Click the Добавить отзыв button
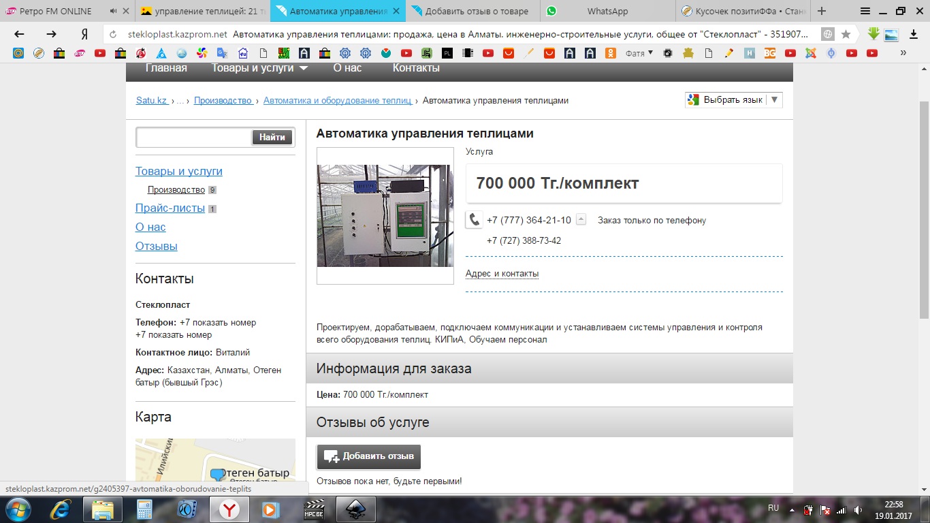Viewport: 930px width, 523px height. tap(368, 456)
